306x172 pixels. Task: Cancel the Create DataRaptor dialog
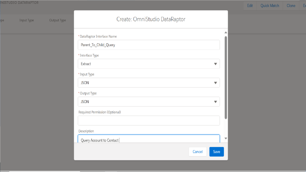click(x=198, y=152)
